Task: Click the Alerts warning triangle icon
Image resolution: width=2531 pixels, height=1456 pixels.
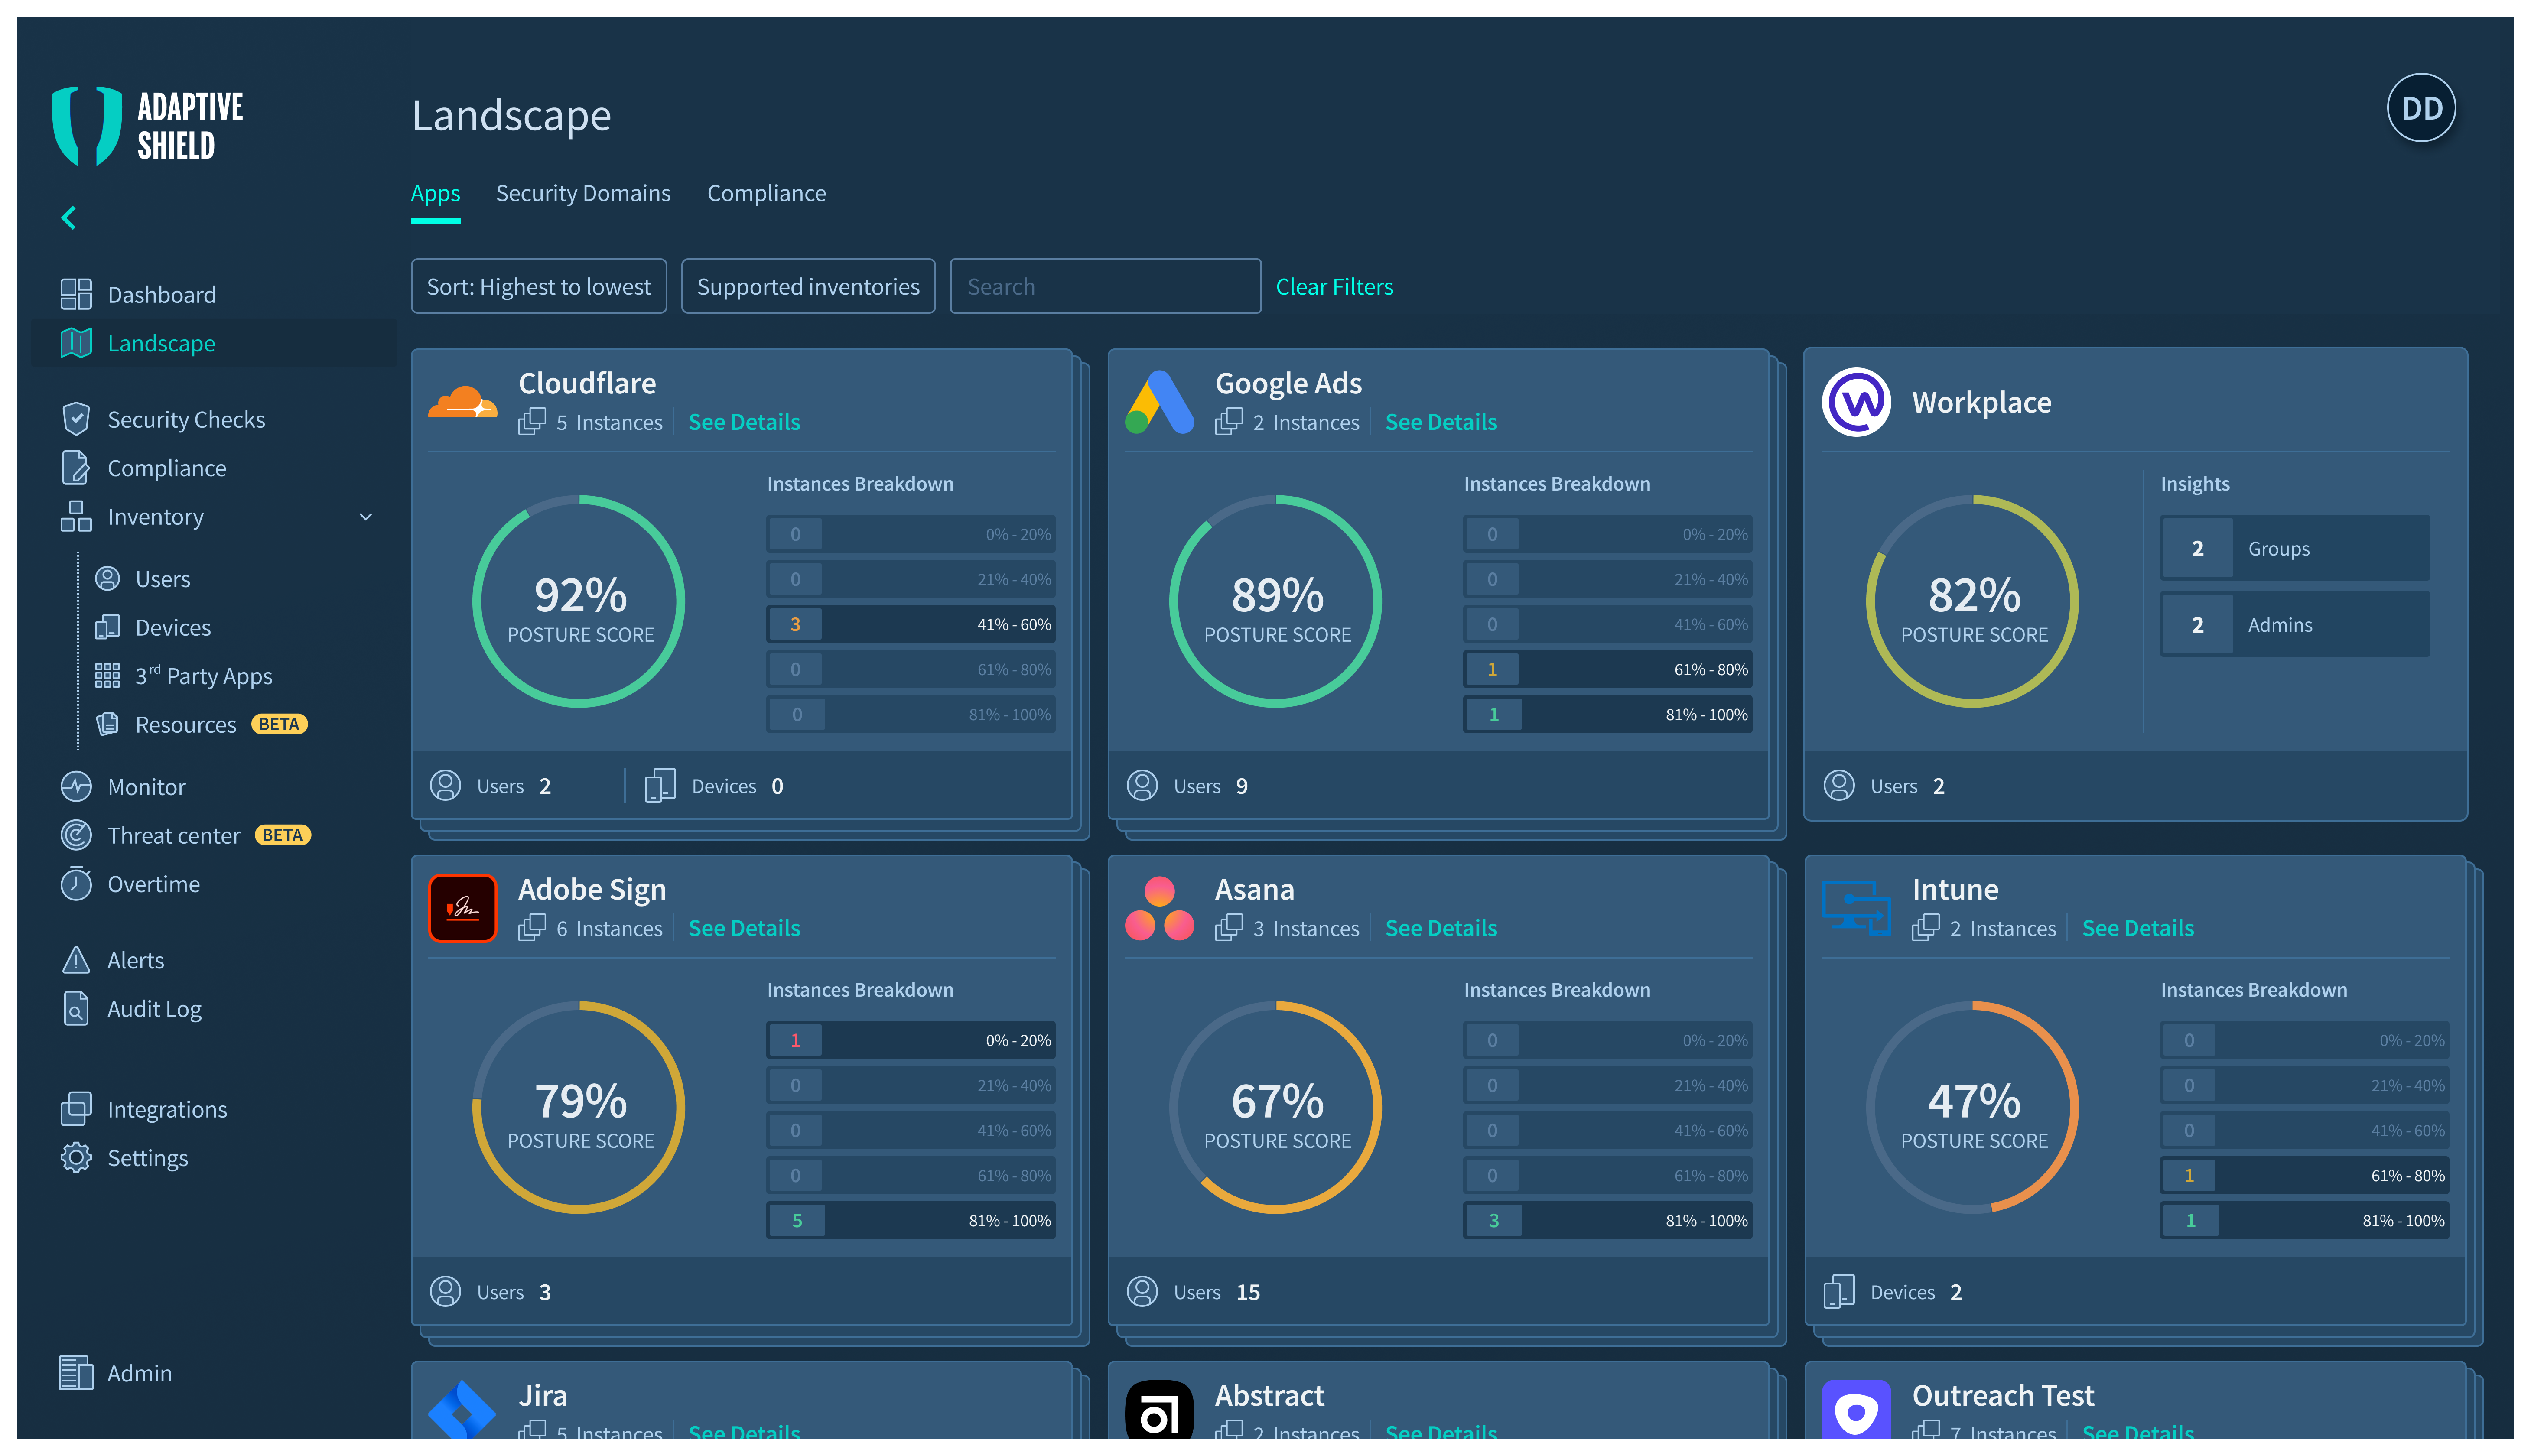Action: pyautogui.click(x=76, y=960)
